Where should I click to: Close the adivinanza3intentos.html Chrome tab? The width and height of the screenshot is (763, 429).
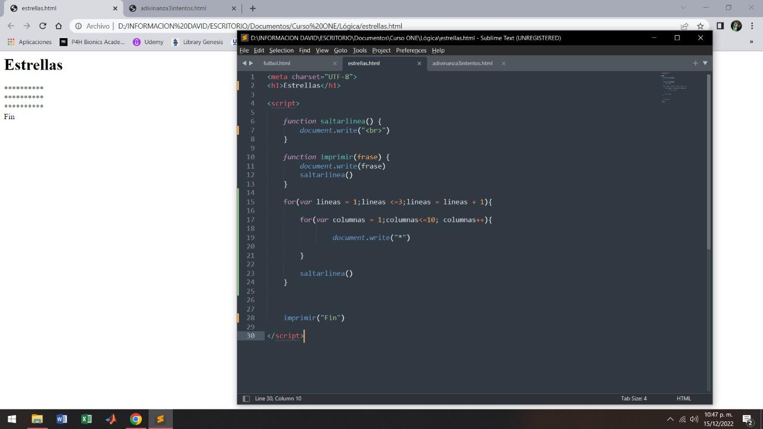click(x=234, y=8)
